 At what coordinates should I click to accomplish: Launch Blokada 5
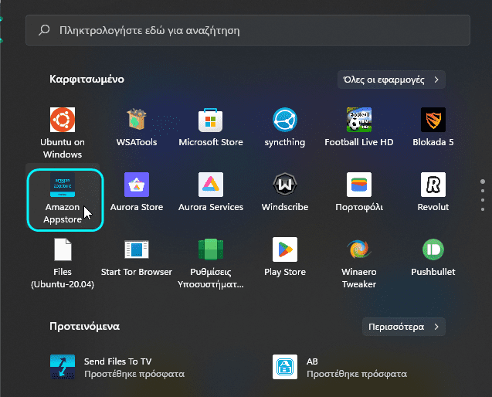pos(433,127)
